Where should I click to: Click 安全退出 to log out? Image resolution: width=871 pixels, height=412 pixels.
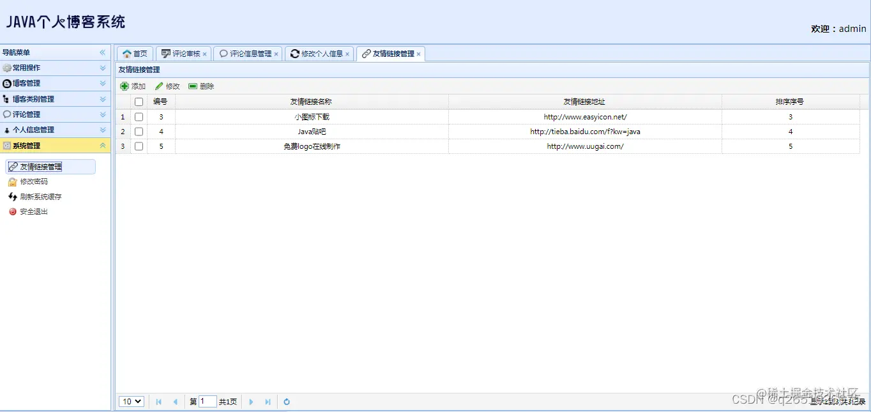[34, 211]
